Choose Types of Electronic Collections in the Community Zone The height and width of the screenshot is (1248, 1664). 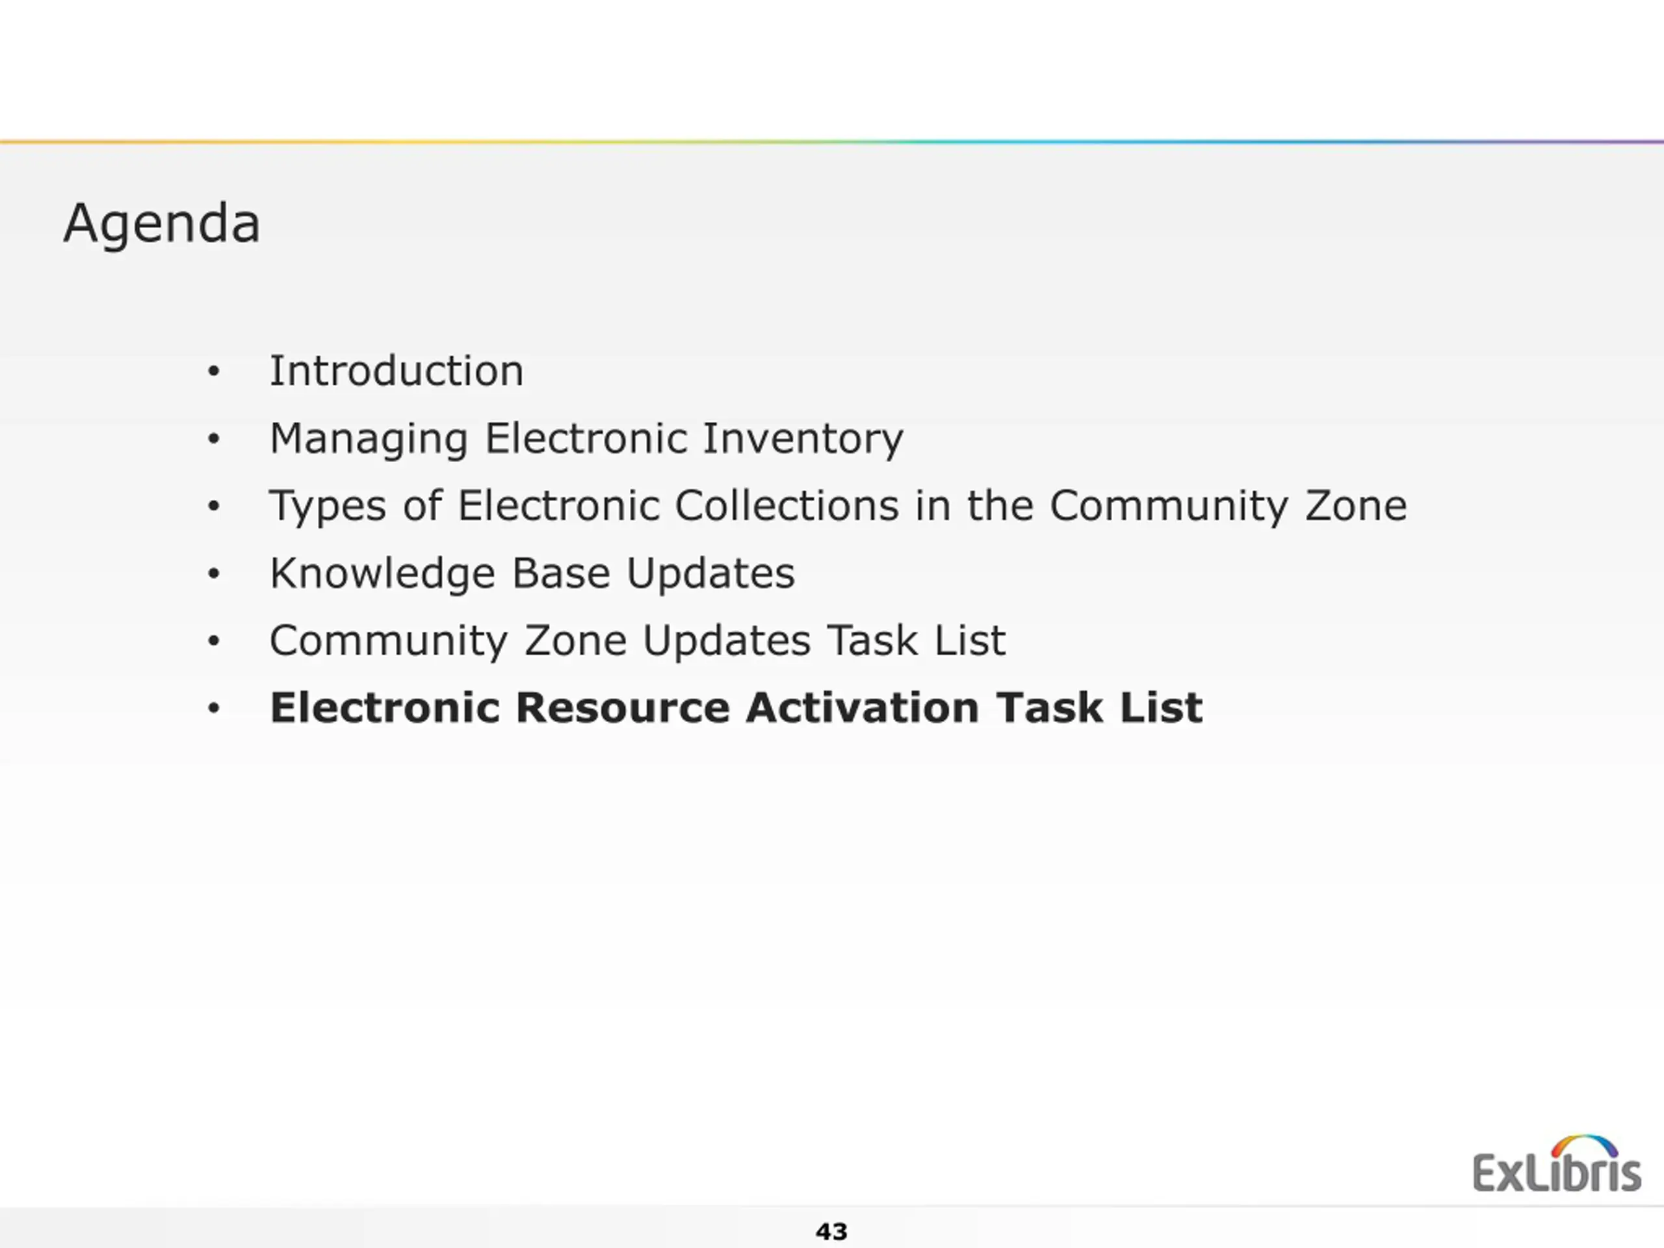838,506
